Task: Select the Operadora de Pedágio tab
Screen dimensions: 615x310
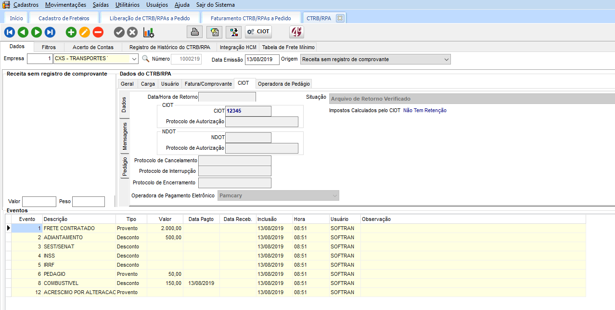Action: (x=284, y=84)
